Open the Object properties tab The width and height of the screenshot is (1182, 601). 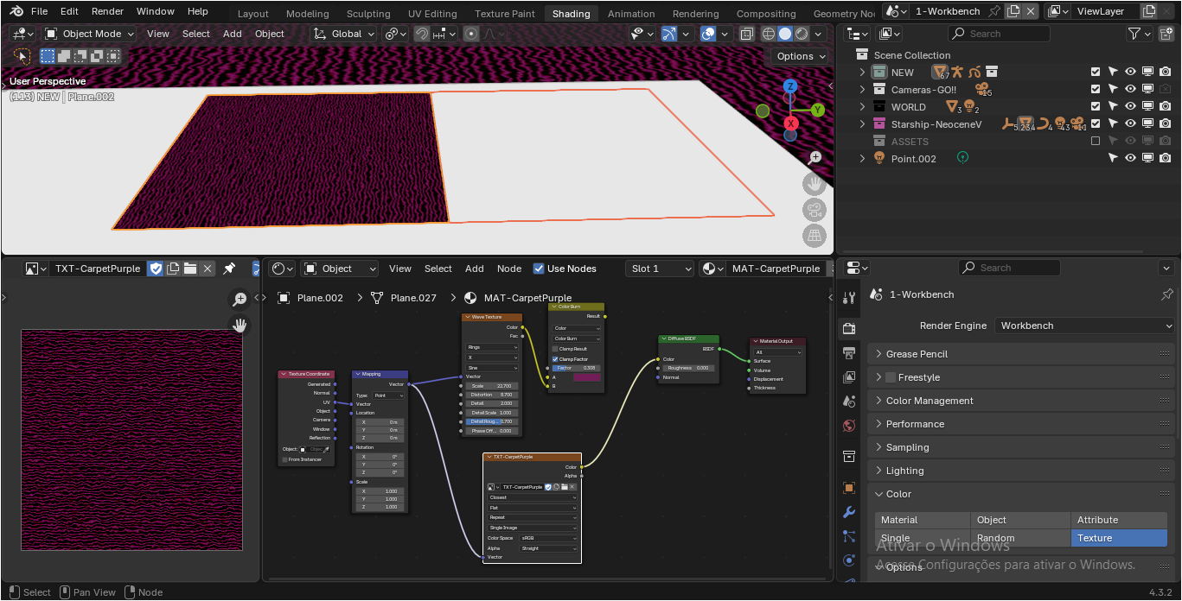(x=849, y=488)
